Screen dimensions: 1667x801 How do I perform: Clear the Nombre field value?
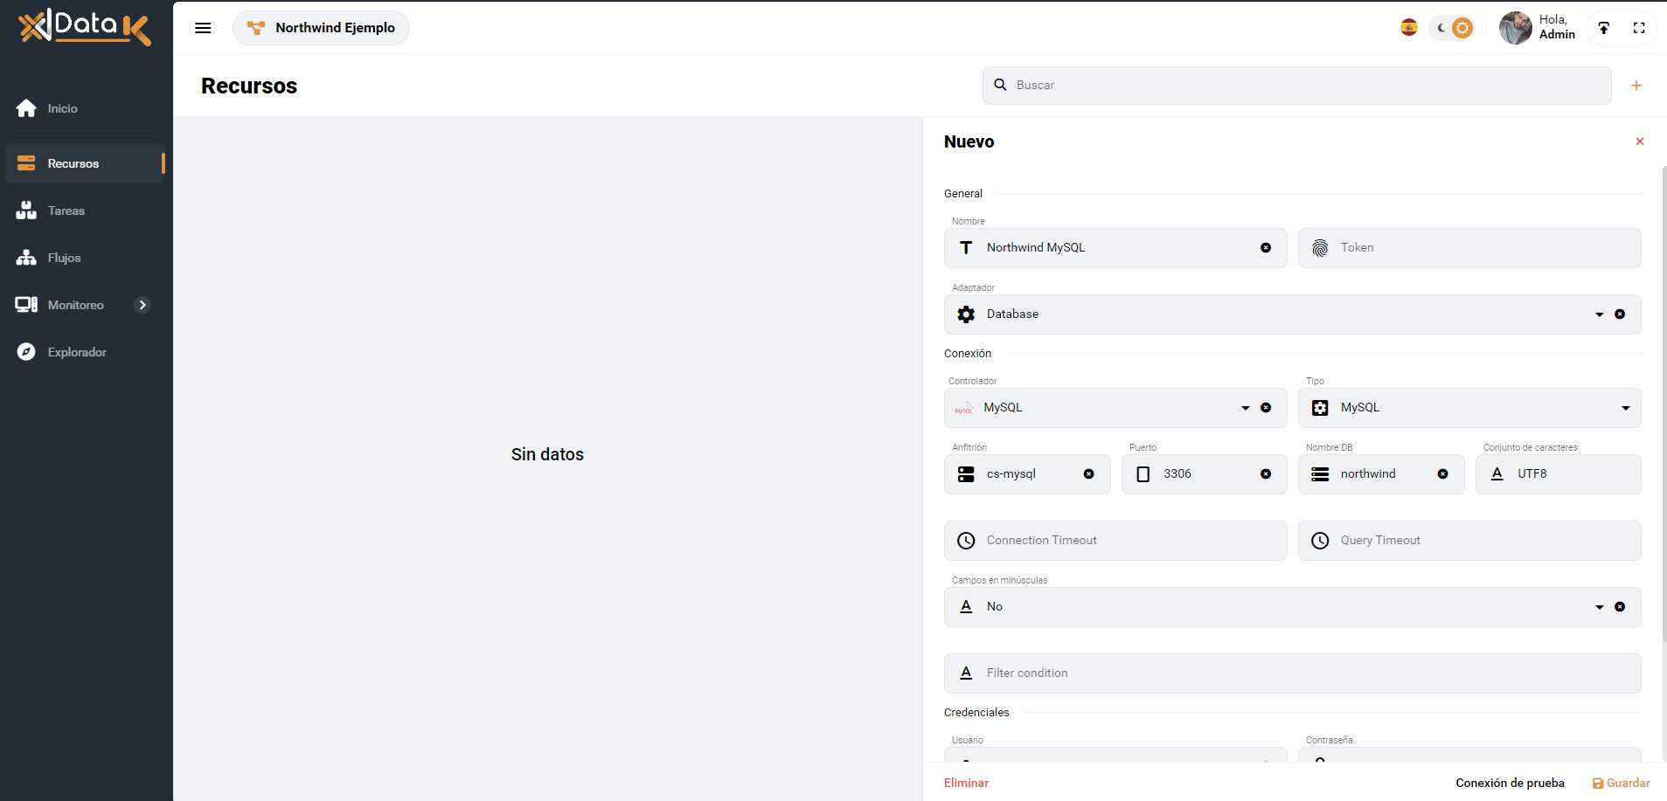[1265, 248]
